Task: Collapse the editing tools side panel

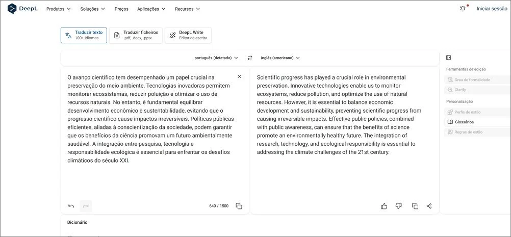Action: pyautogui.click(x=448, y=58)
